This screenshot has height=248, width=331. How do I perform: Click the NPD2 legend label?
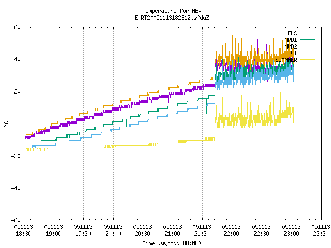[291, 47]
